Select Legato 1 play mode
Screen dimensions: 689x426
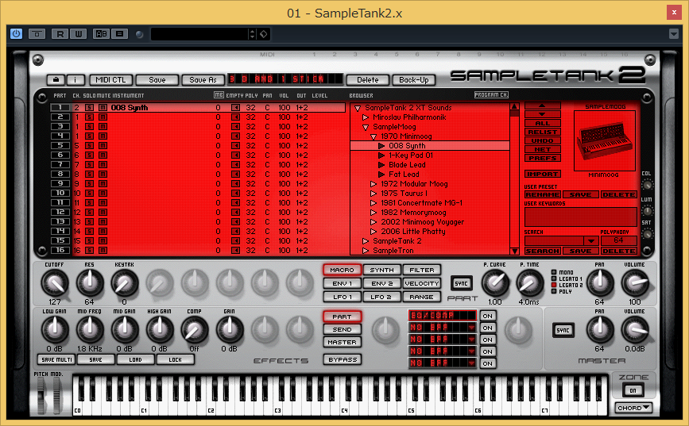click(554, 278)
